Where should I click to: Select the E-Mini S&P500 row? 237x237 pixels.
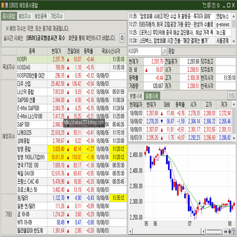click(x=71, y=108)
